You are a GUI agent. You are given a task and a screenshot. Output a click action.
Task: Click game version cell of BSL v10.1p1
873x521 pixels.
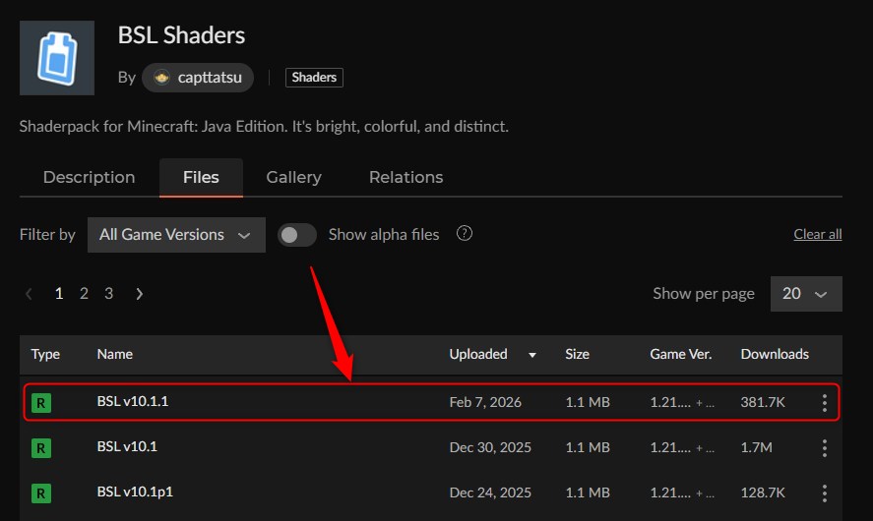tap(682, 493)
